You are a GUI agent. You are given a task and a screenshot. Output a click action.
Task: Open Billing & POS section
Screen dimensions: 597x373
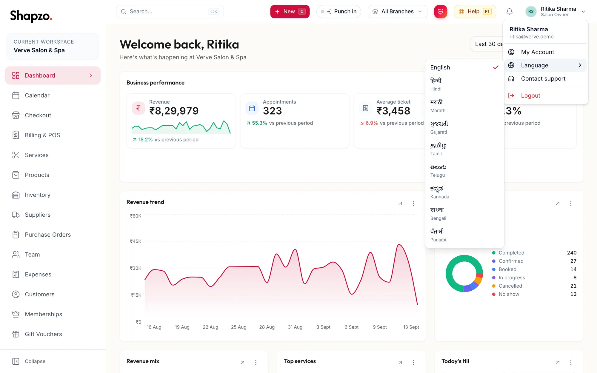pyautogui.click(x=53, y=135)
